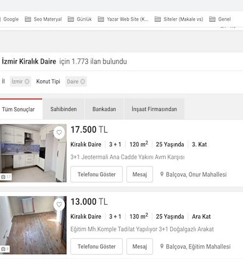Screen dimensions: 243x259
Task: Click Telefonu Göster for Onur Mahallesi listing
Action: point(97,174)
